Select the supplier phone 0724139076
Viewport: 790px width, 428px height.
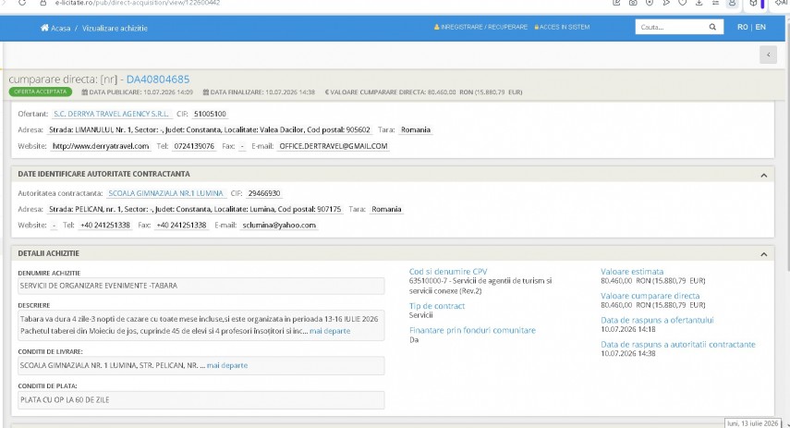194,146
